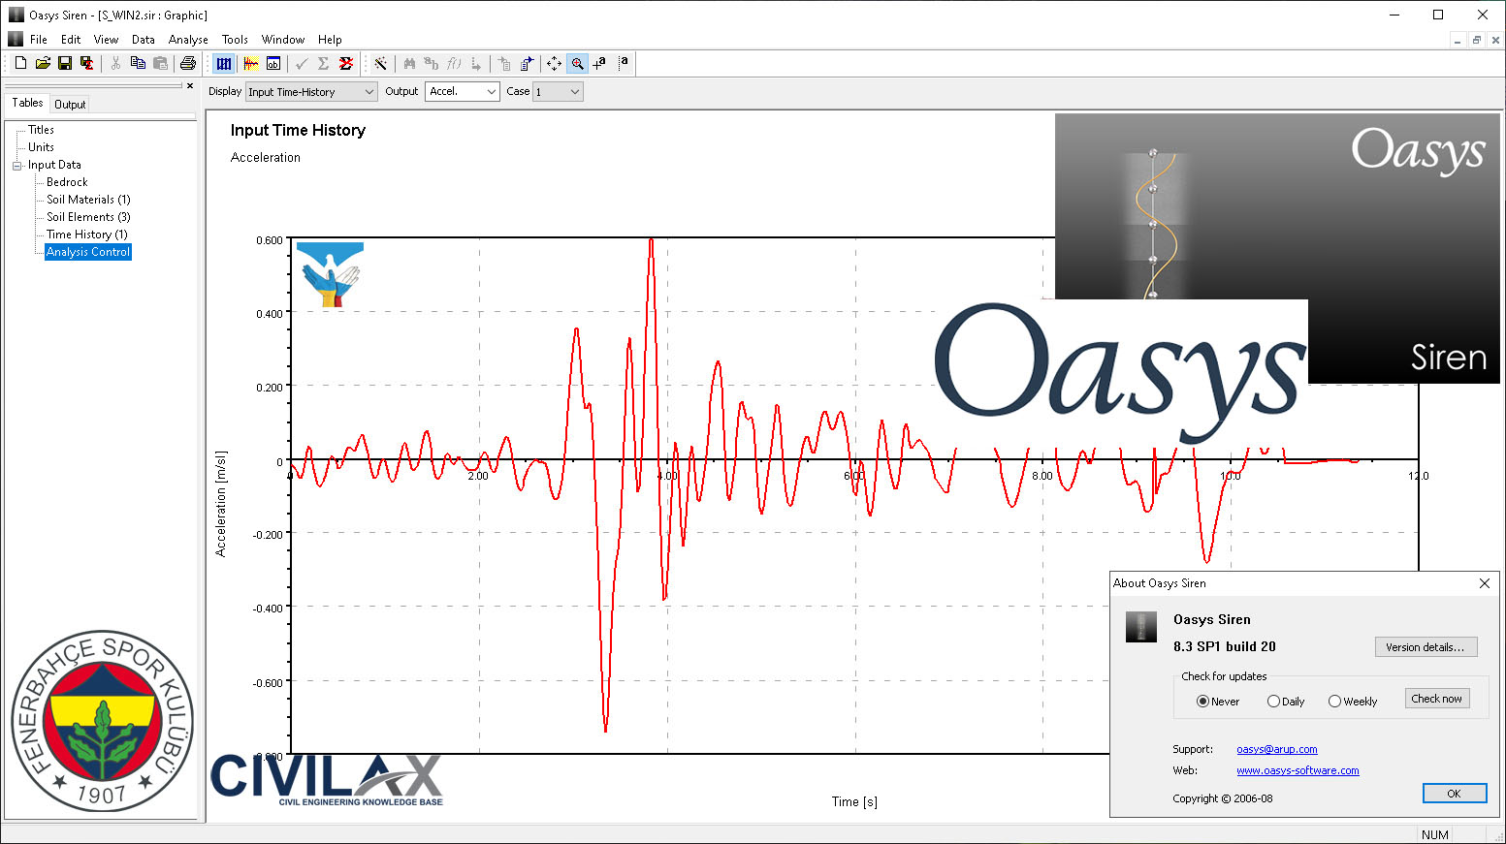Click the Check now button
Viewport: 1506px width, 844px height.
(x=1437, y=698)
